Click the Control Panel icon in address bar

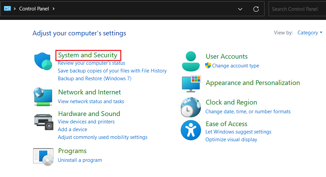click(7, 9)
